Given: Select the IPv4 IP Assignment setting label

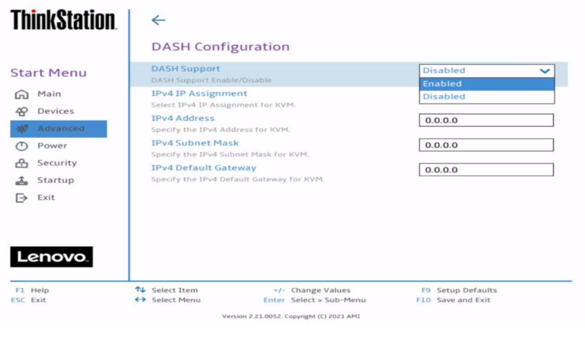Looking at the screenshot, I should click(199, 94).
